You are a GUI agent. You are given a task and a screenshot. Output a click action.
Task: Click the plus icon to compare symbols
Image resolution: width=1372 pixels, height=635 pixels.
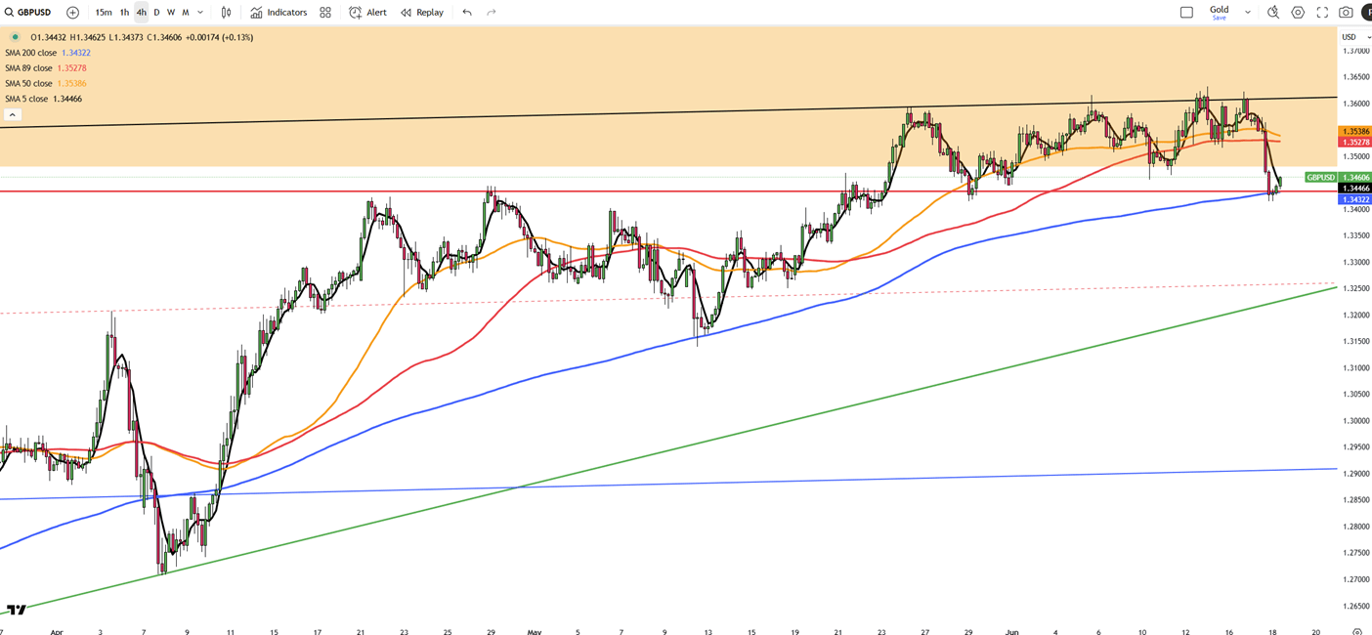(x=72, y=13)
